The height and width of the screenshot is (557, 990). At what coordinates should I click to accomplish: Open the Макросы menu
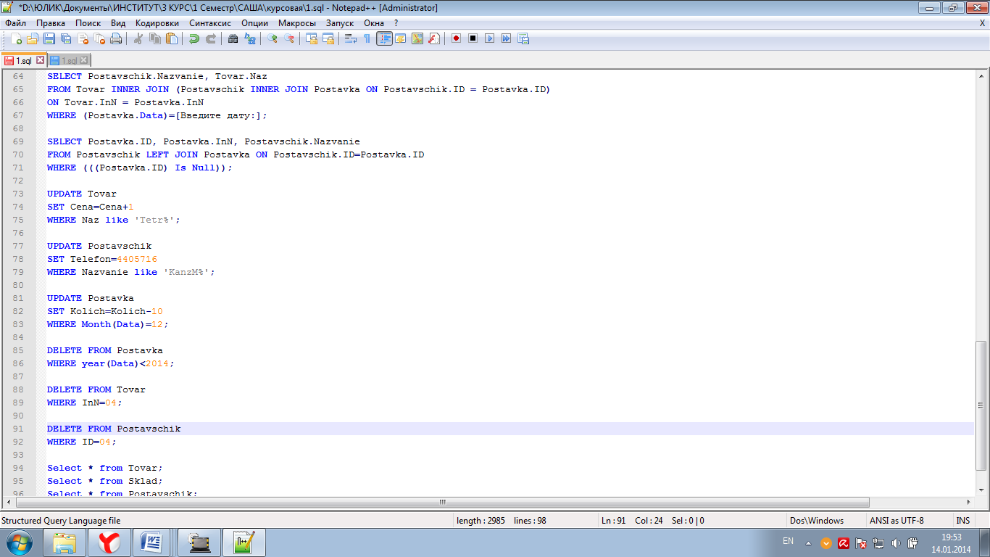coord(297,23)
